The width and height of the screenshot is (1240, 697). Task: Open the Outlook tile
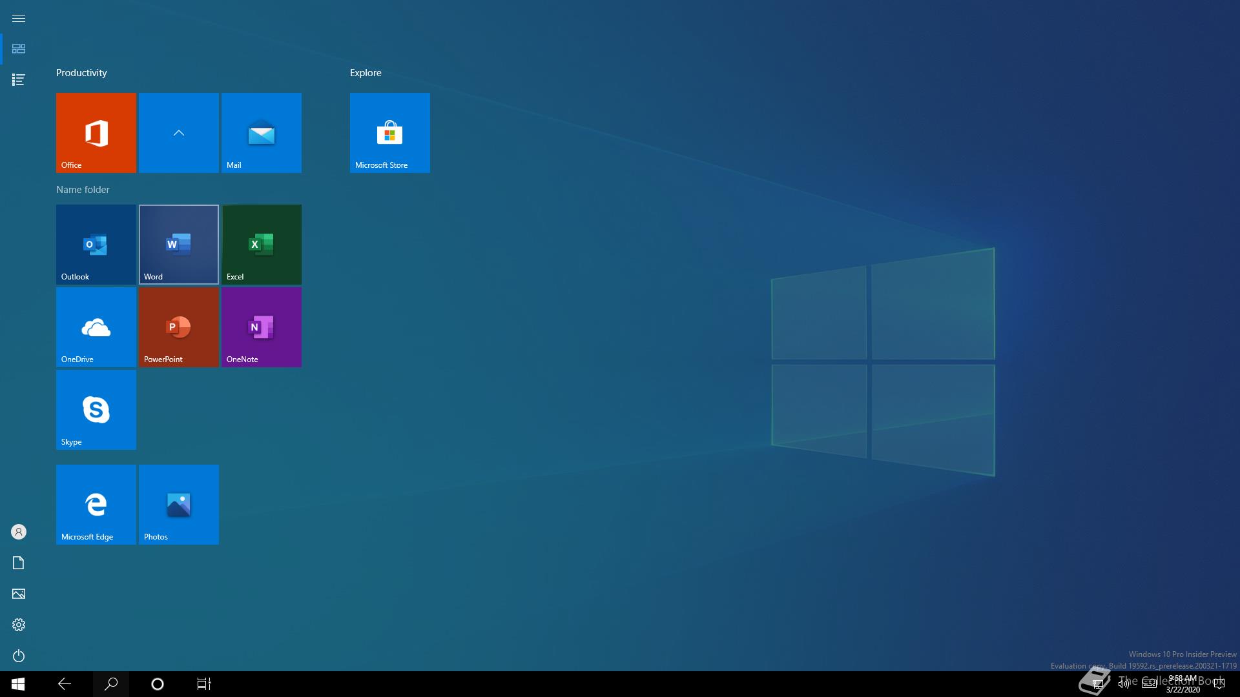[96, 245]
